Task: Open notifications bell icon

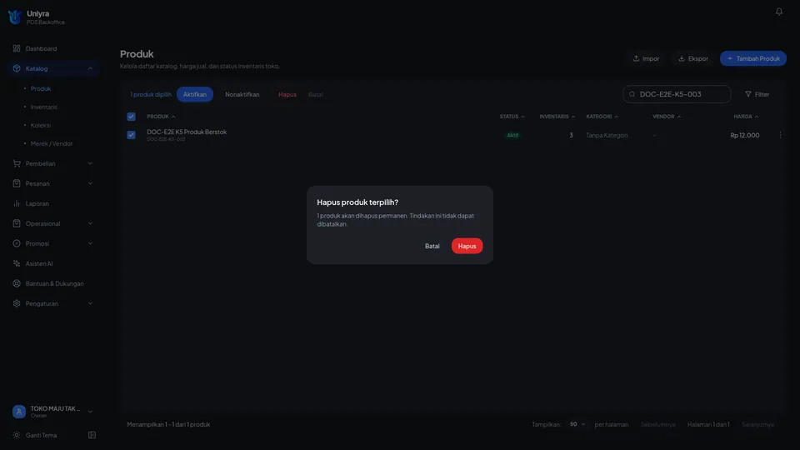Action: tap(778, 11)
